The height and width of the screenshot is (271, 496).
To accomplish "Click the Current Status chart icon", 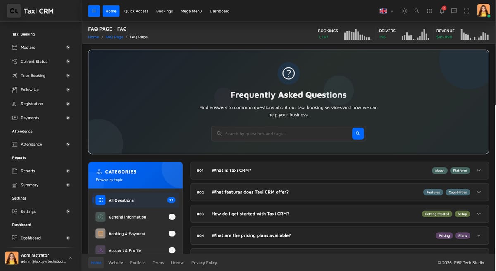I will tap(14, 62).
